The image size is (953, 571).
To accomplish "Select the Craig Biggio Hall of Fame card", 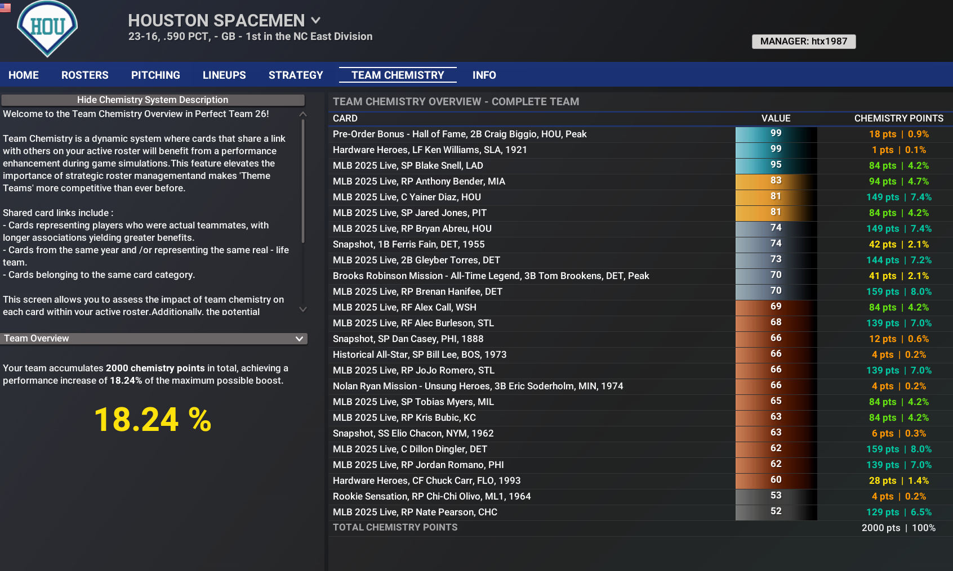I will (460, 134).
